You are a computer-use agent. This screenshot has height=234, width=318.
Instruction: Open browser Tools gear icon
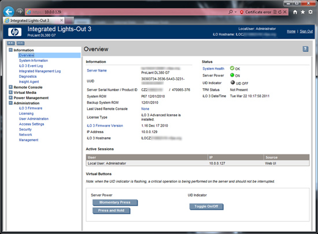pyautogui.click(x=310, y=12)
